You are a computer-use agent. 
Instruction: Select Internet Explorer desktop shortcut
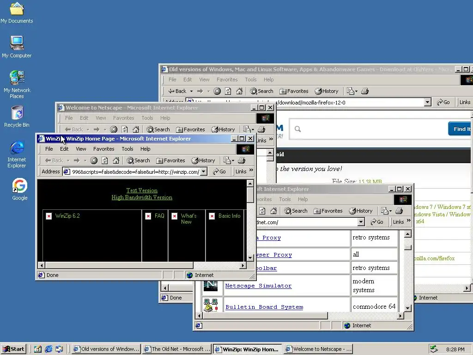point(17,154)
